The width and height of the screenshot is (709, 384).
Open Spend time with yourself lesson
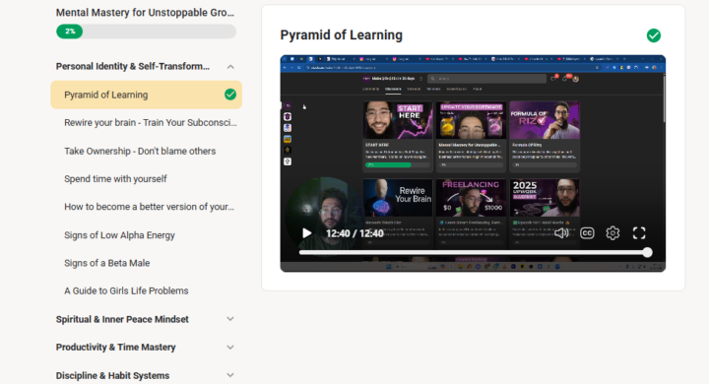[115, 178]
